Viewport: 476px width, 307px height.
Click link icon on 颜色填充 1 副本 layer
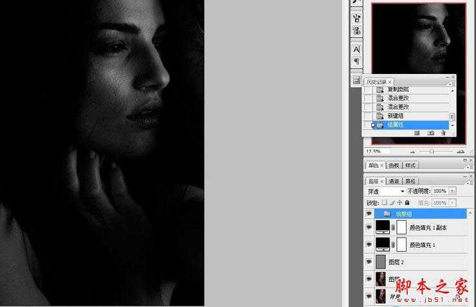click(393, 227)
